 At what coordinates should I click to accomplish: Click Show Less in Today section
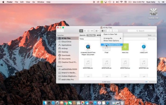click(x=151, y=39)
